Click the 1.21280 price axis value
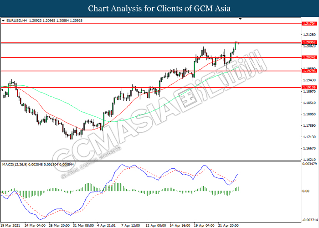Image resolution: width=319 pixels, height=228 pixels. (309, 35)
